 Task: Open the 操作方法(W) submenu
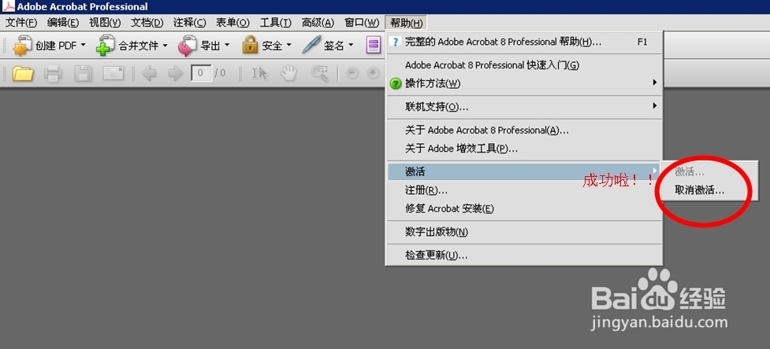(x=524, y=83)
